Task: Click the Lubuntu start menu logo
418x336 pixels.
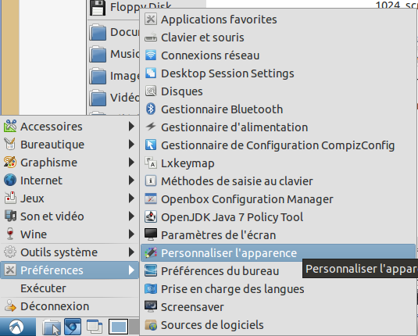Action: click(16, 327)
